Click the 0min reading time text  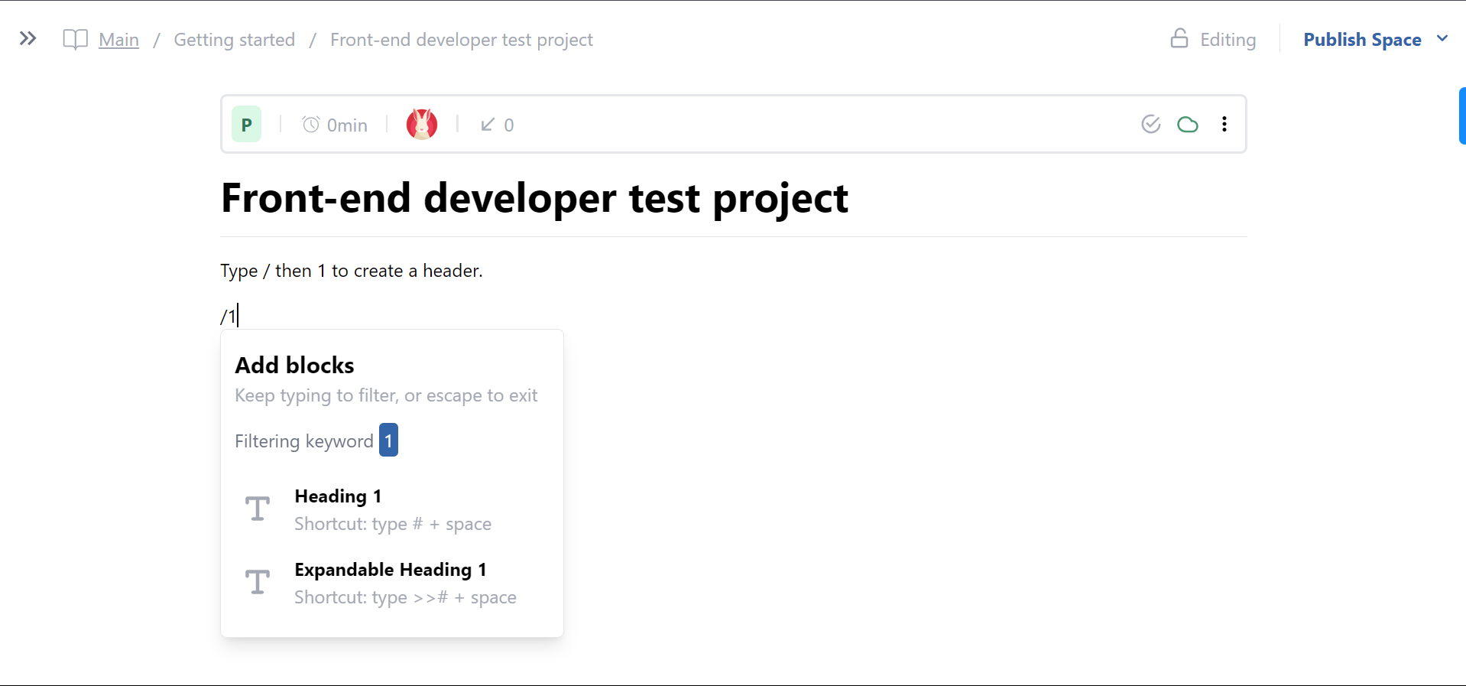pyautogui.click(x=347, y=125)
